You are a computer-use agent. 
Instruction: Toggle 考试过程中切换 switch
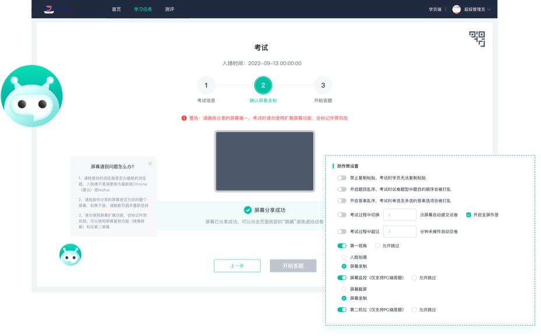click(342, 215)
